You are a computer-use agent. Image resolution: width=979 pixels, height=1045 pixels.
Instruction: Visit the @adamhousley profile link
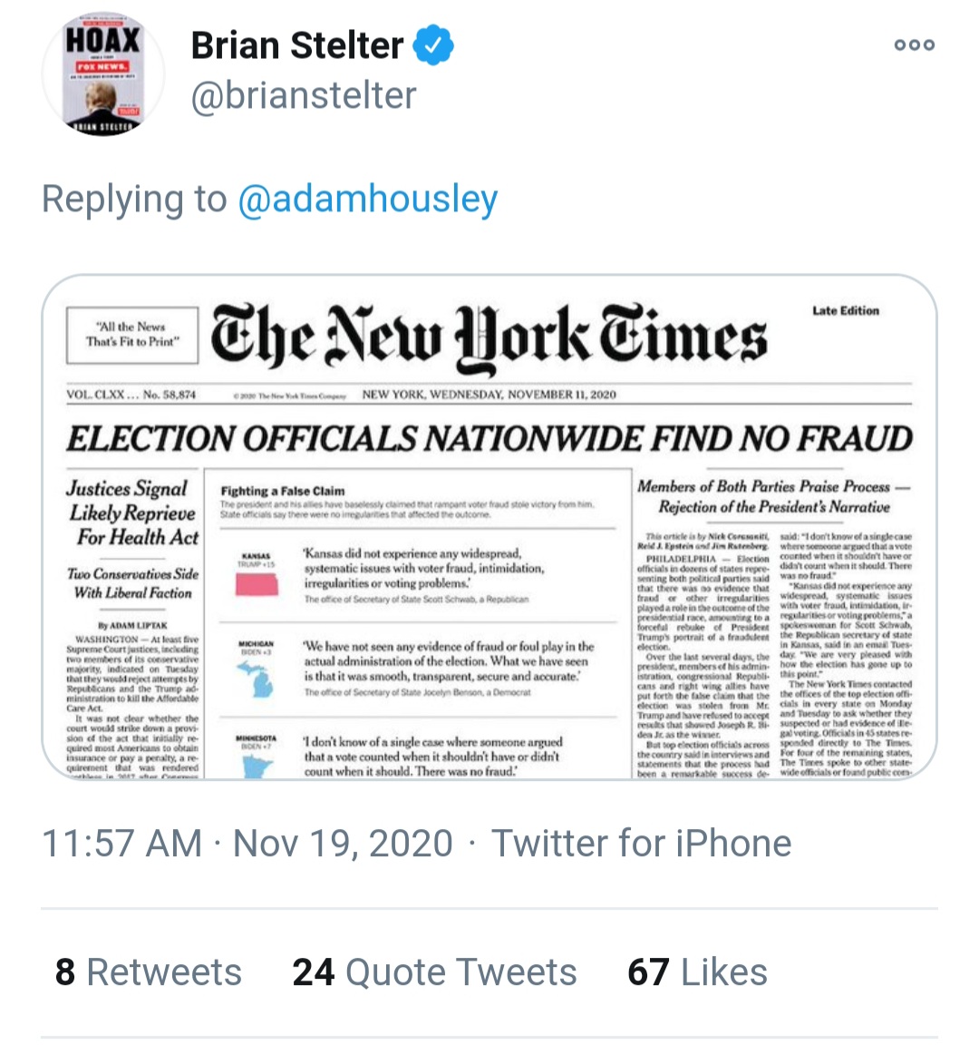coord(368,199)
